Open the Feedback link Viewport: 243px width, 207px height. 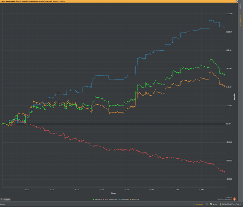[x=199, y=204]
